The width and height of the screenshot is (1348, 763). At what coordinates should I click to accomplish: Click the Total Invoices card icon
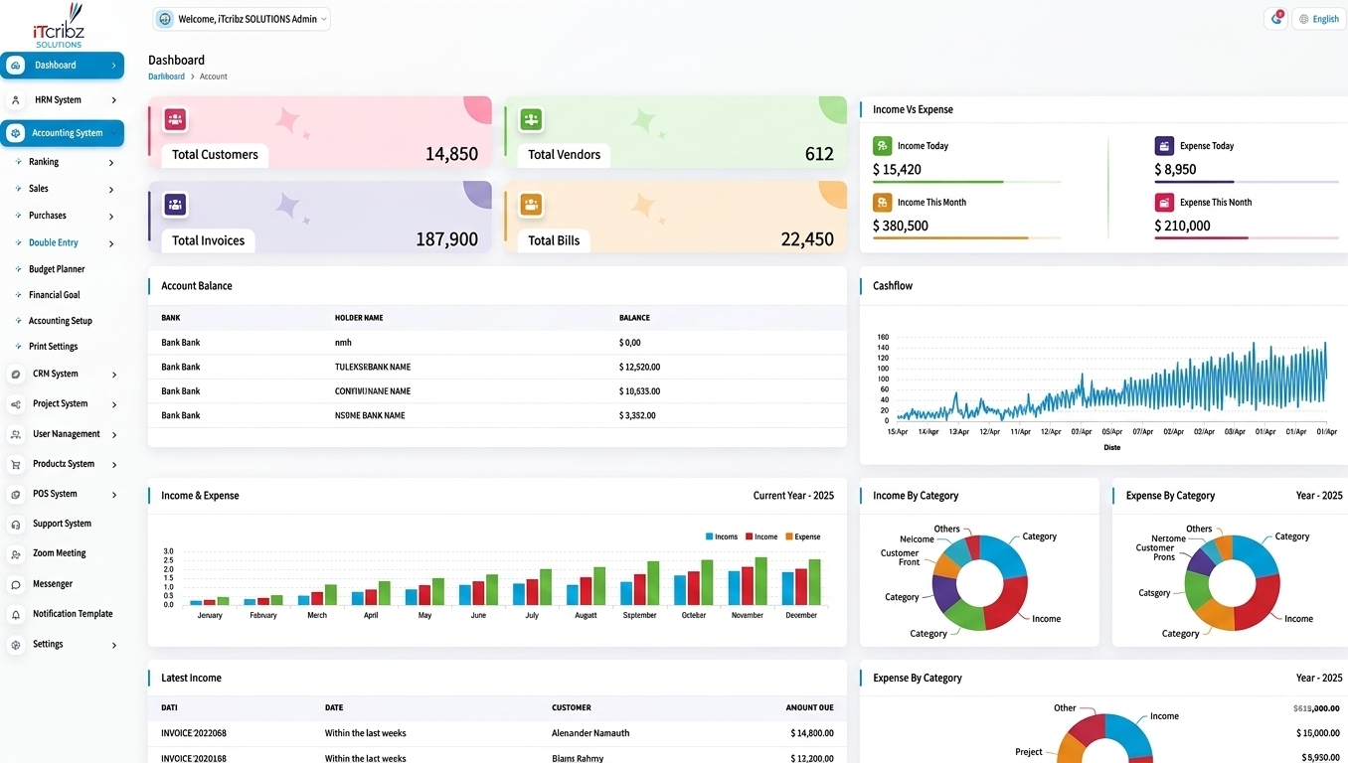176,205
